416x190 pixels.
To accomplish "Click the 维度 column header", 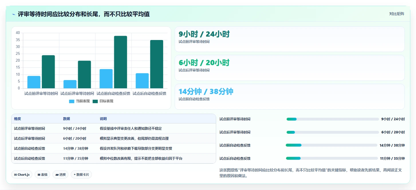I will (x=17, y=119).
